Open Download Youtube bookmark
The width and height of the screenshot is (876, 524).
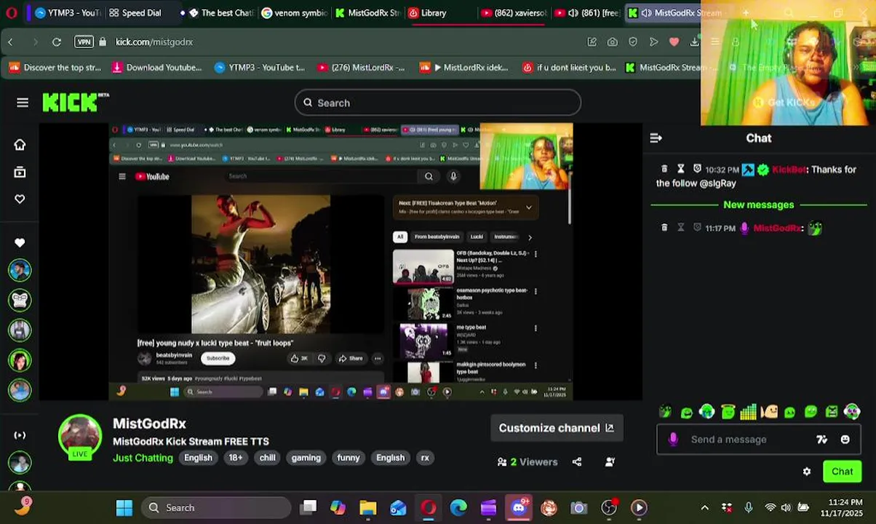(156, 68)
